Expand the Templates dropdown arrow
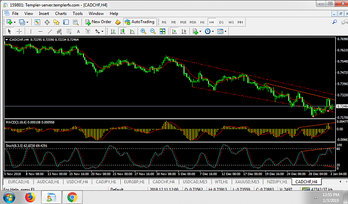 coord(226,32)
